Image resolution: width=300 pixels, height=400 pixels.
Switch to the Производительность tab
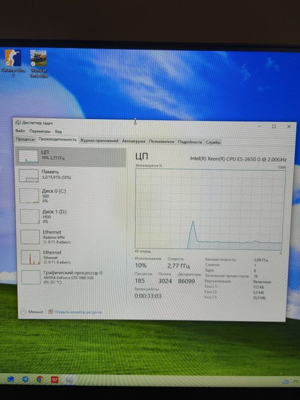click(57, 139)
